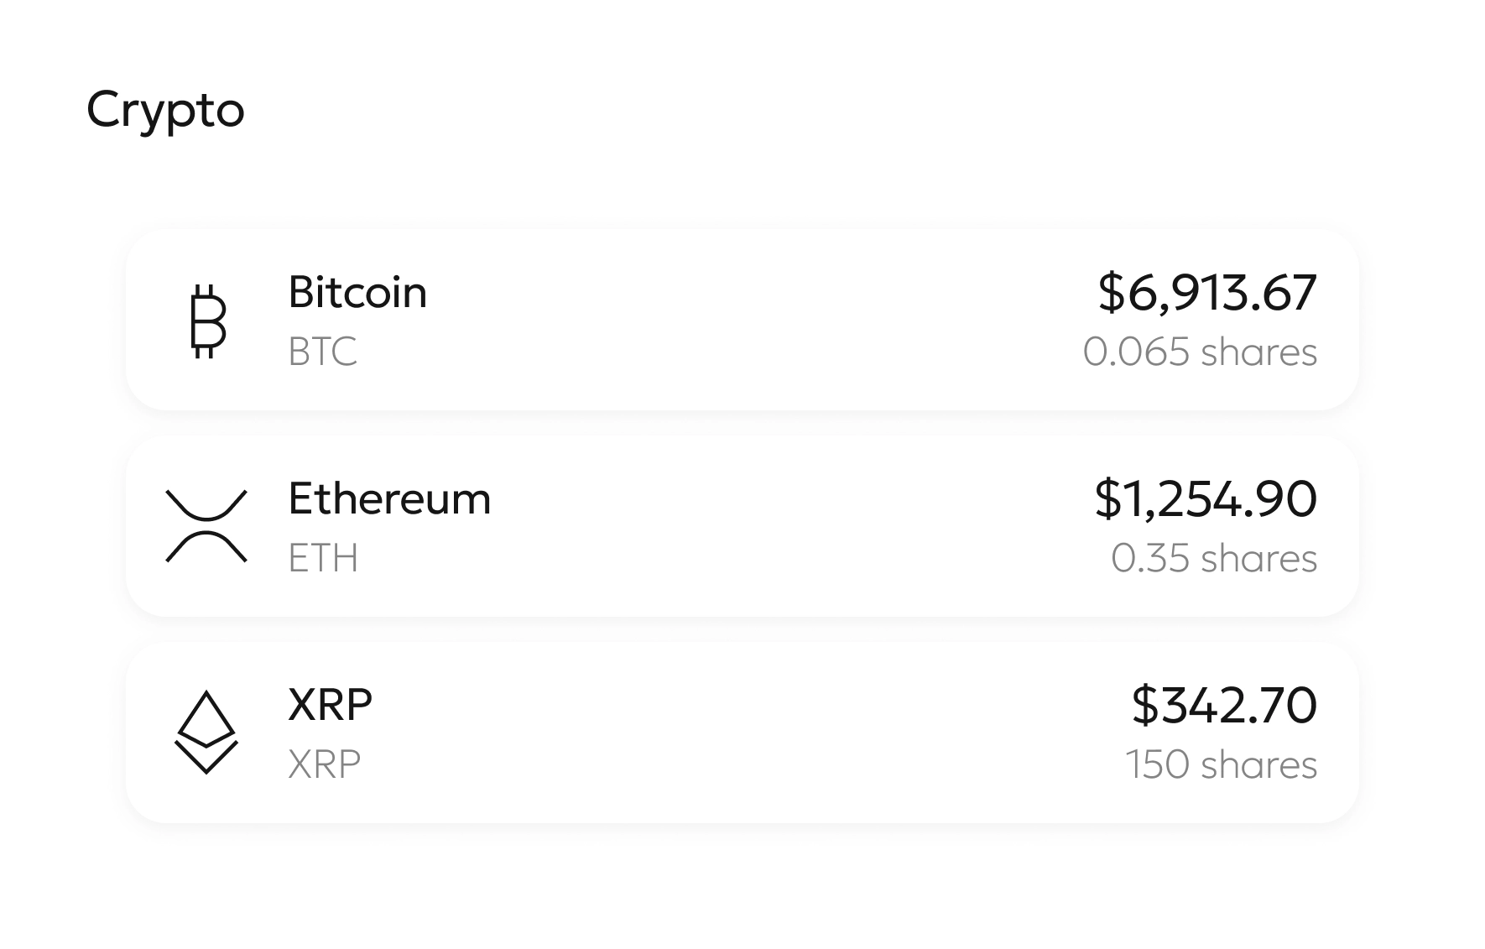1485x949 pixels.
Task: Click the 150 shares text
Action: tap(1221, 764)
